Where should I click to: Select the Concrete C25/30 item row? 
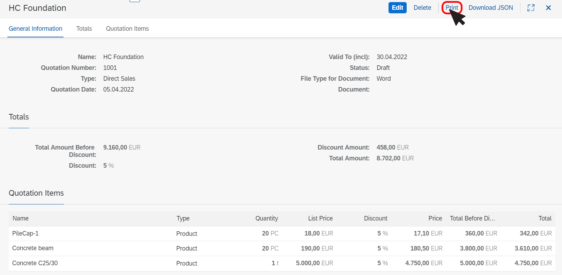click(282, 263)
